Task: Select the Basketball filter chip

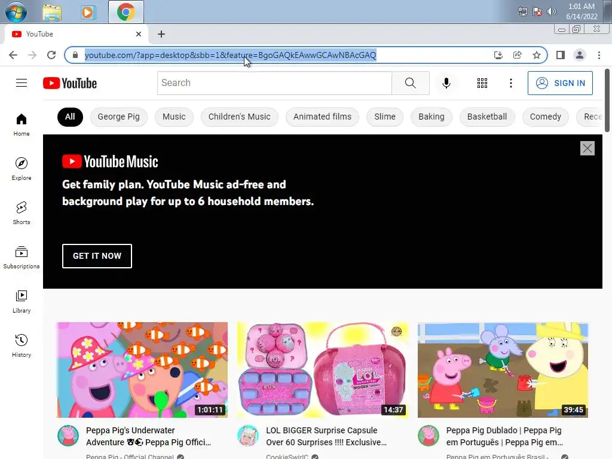Action: 487,117
